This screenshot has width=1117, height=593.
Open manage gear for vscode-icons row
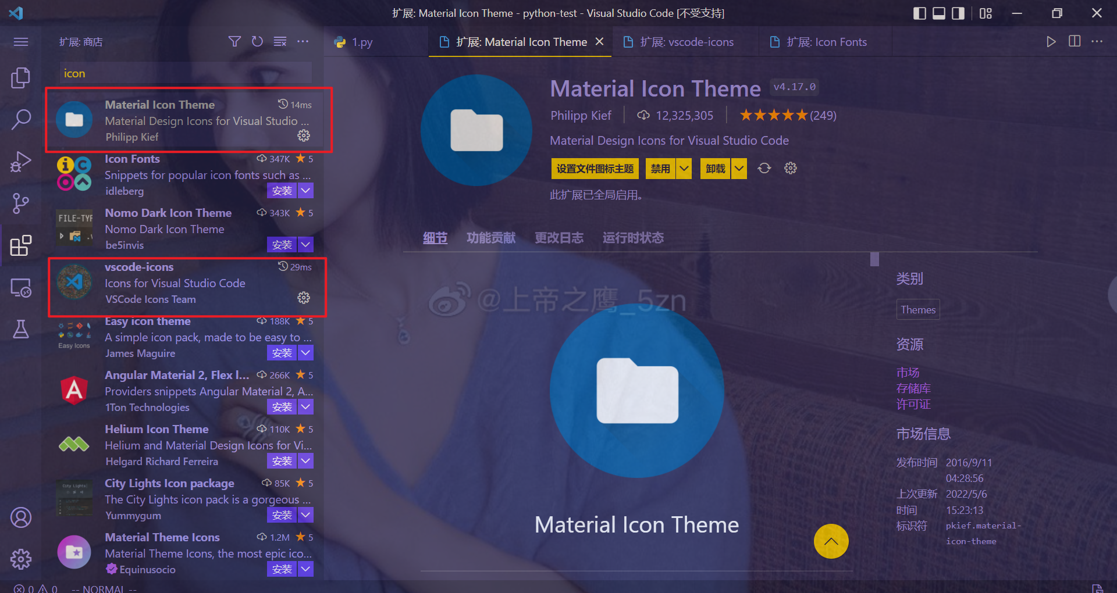[x=304, y=298]
